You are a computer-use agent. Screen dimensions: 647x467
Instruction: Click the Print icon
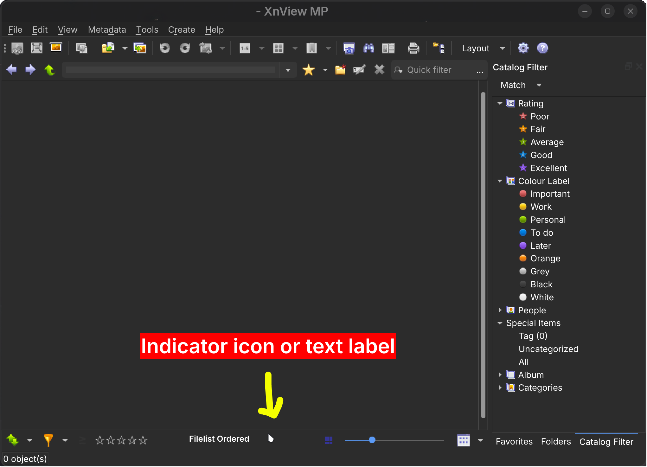(413, 48)
